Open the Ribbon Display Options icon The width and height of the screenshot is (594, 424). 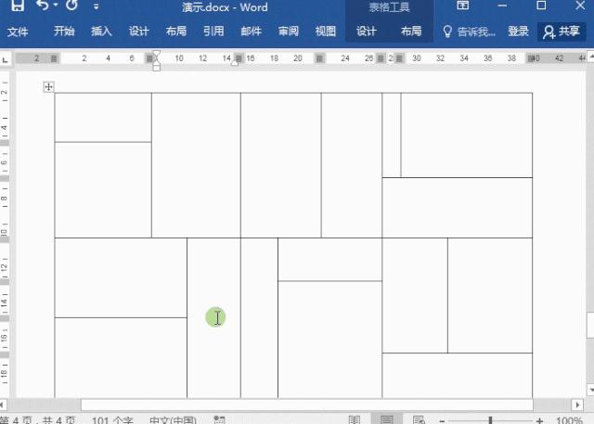462,6
